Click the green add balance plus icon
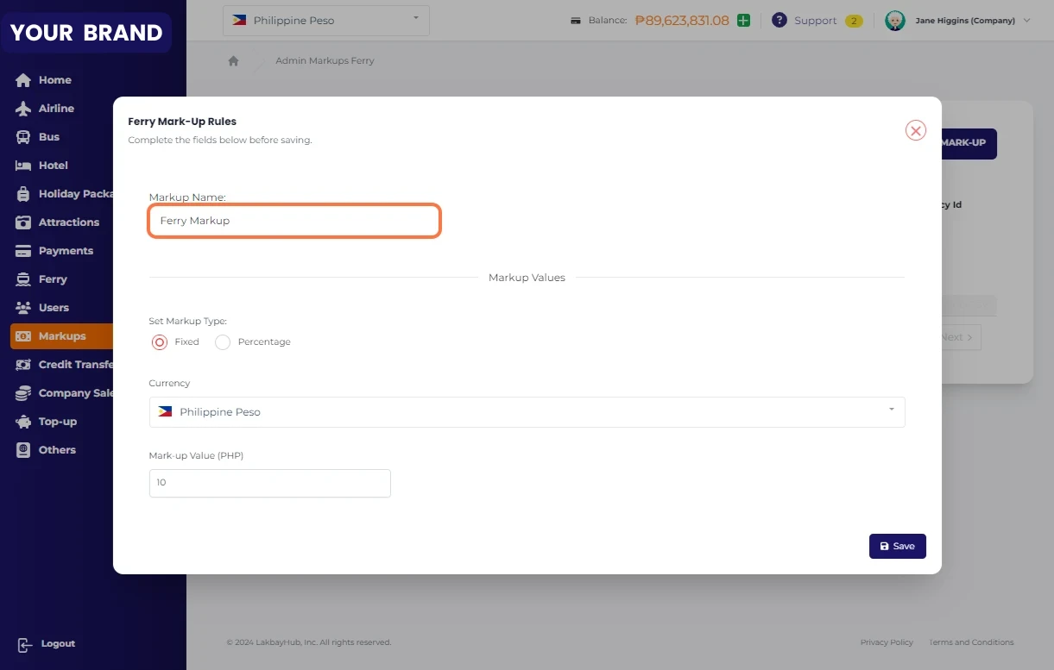This screenshot has width=1054, height=670. 743,20
